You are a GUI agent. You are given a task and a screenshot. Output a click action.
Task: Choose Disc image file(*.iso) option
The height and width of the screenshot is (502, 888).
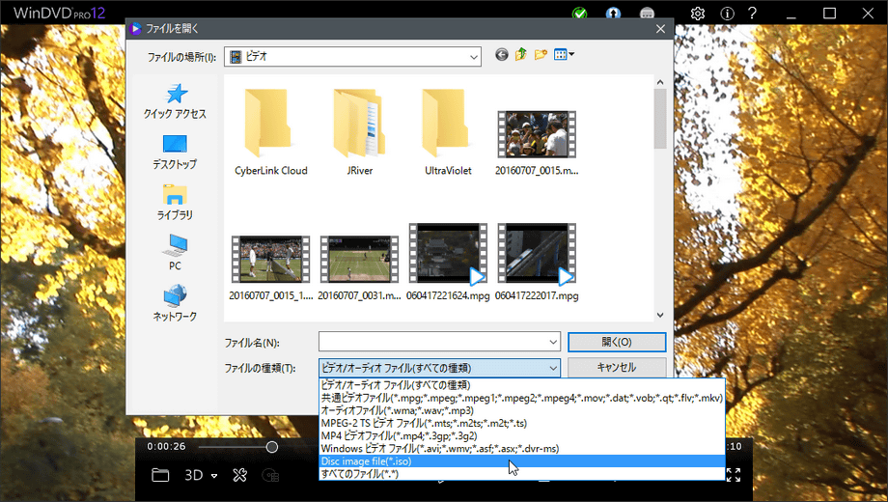tap(522, 461)
